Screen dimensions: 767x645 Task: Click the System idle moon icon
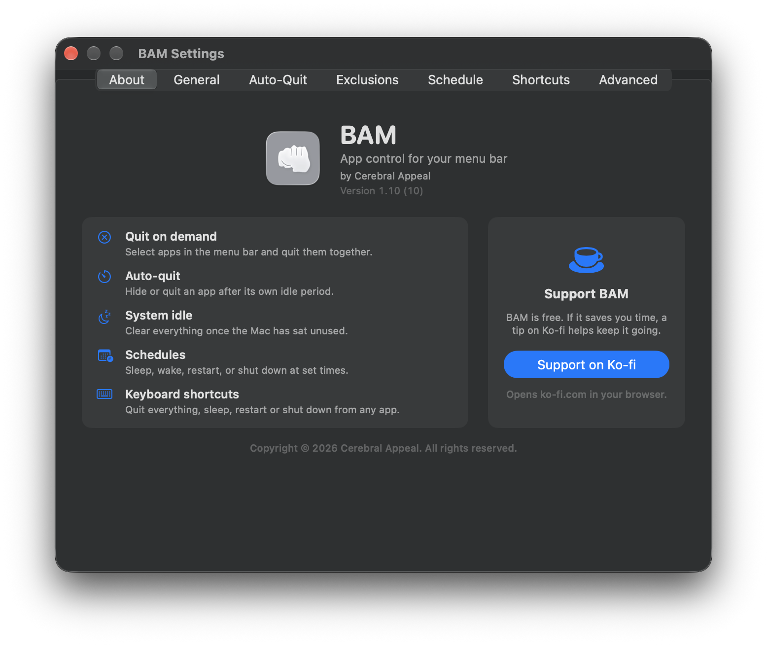tap(105, 317)
